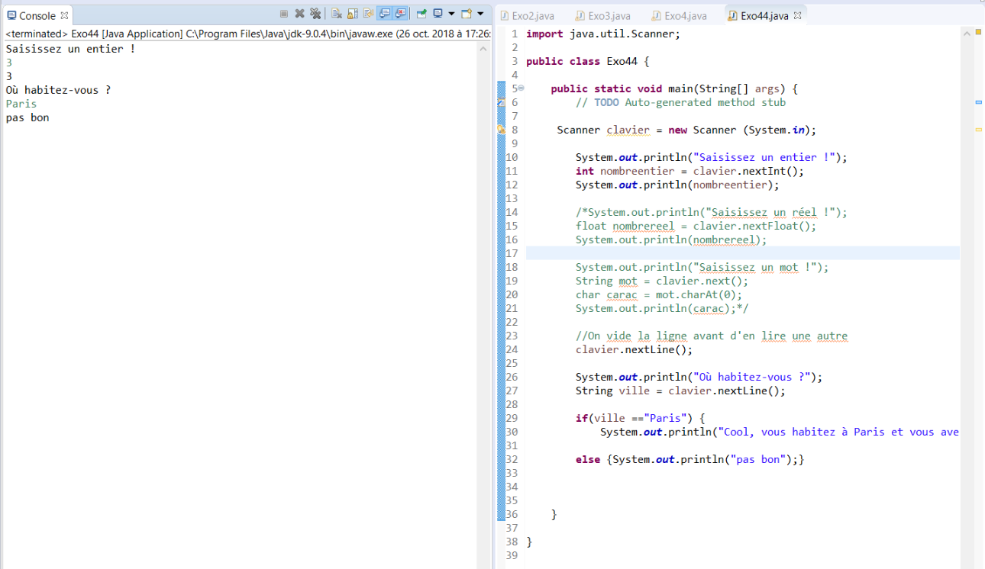Click the Open Console icon

pyautogui.click(x=467, y=14)
